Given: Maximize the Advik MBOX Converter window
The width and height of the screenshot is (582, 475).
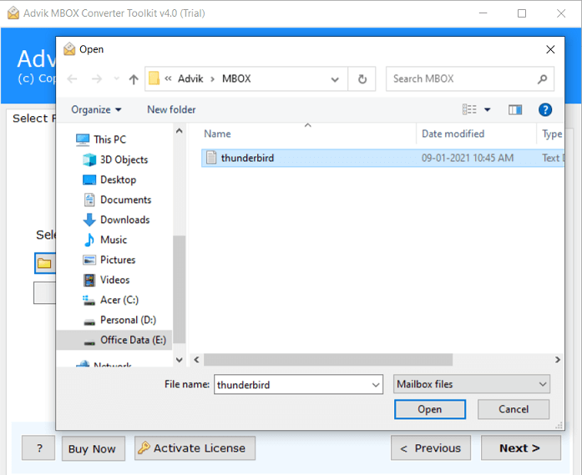Looking at the screenshot, I should coord(522,13).
